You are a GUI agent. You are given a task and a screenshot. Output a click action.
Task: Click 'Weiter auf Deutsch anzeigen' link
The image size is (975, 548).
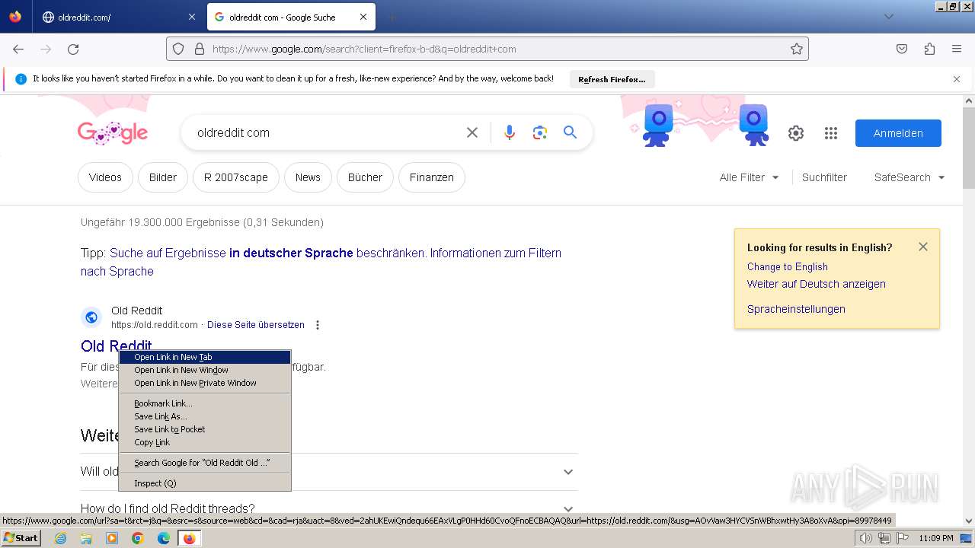pyautogui.click(x=816, y=284)
